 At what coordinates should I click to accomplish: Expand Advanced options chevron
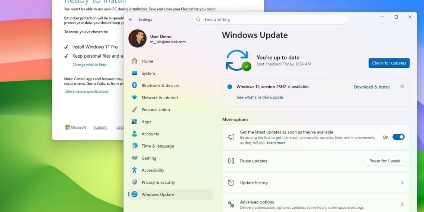(402, 205)
